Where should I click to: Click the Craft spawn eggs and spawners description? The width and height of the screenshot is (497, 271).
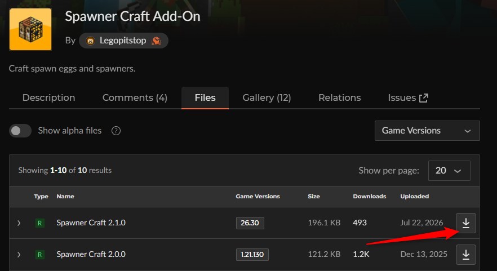(72, 69)
